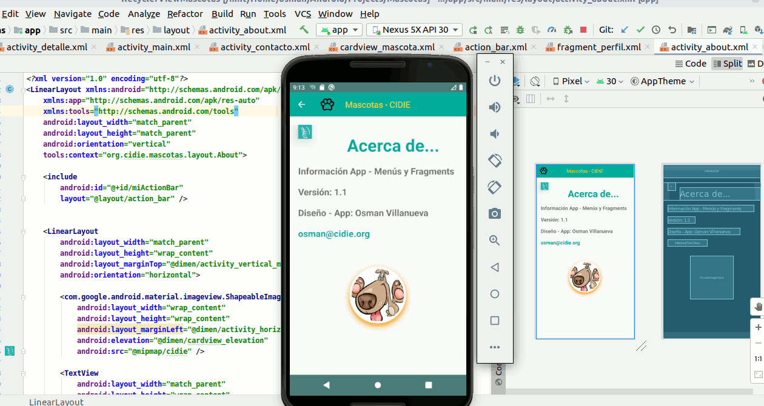Open the Refactor menu
764x406 pixels.
tap(185, 13)
